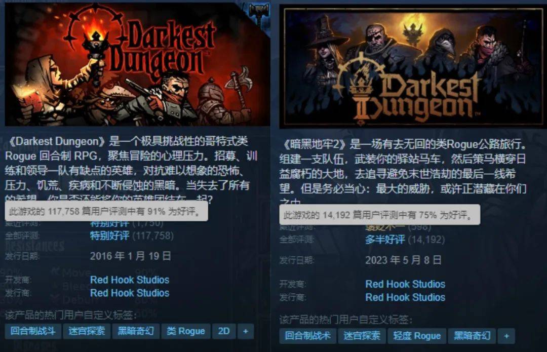Select the 2D tag
The image size is (547, 352).
point(224,331)
